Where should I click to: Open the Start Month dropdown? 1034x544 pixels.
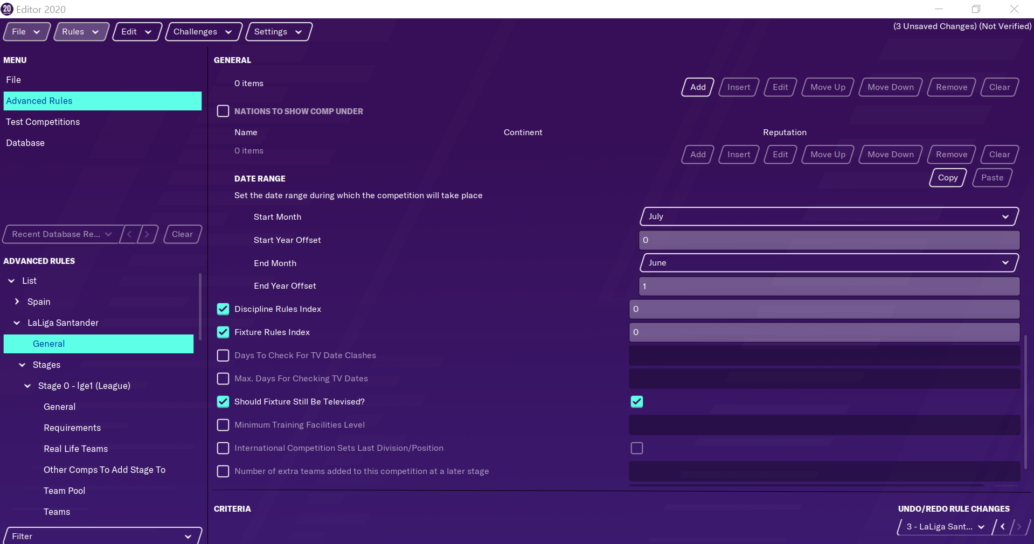point(828,217)
